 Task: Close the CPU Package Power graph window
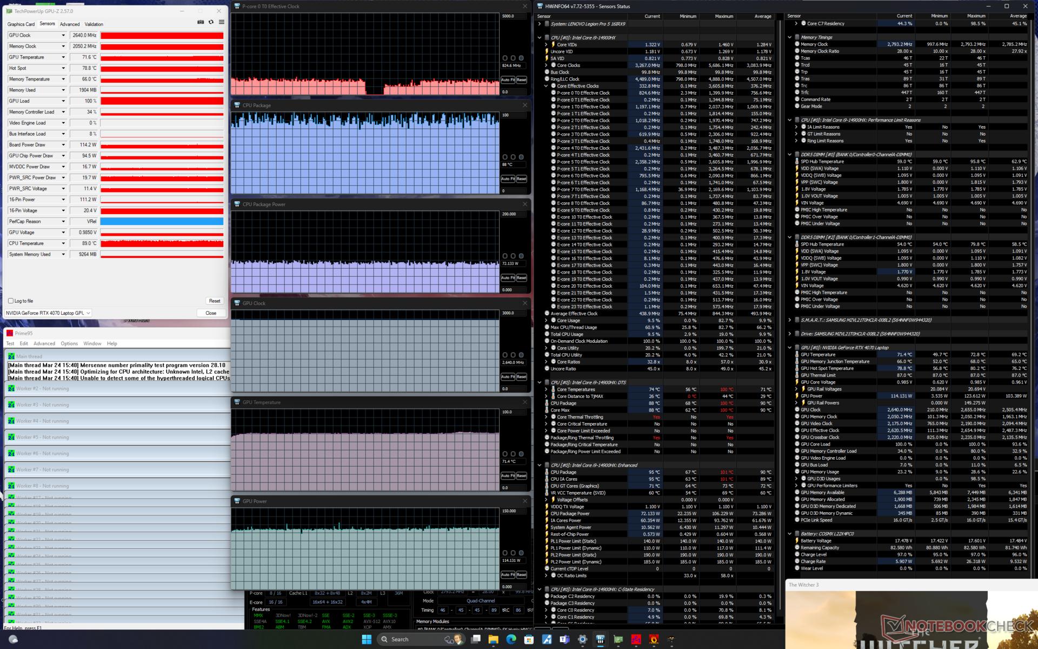[x=524, y=204]
